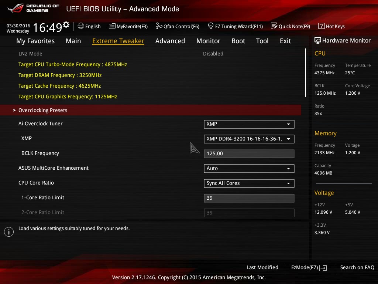Click the +5V 5.040 V reading
The height and width of the screenshot is (284, 378).
tap(353, 212)
